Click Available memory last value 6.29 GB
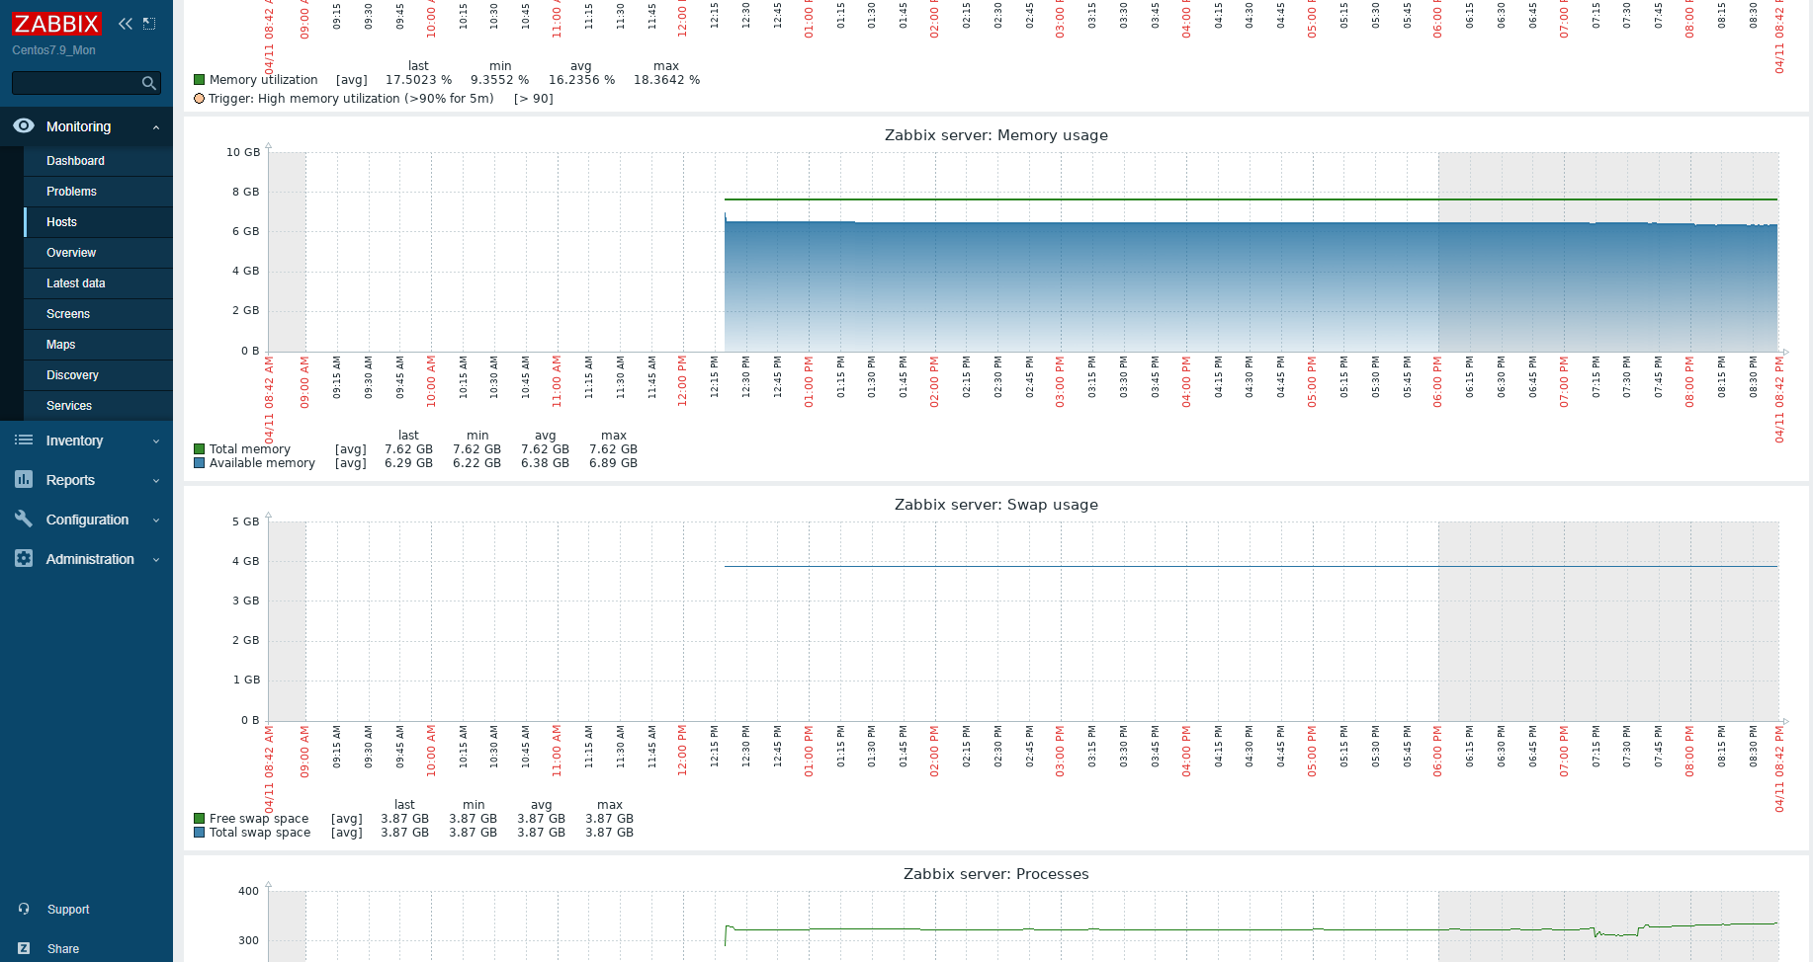 408,463
